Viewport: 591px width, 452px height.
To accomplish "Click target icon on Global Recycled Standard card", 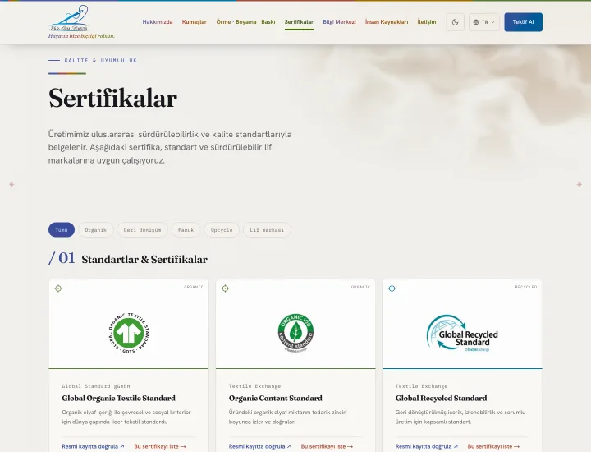I will click(392, 288).
